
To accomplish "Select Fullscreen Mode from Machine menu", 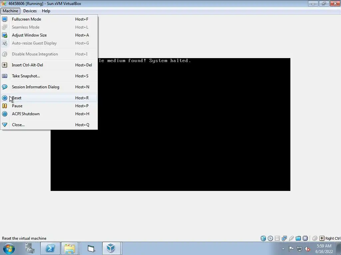I will pyautogui.click(x=49, y=19).
